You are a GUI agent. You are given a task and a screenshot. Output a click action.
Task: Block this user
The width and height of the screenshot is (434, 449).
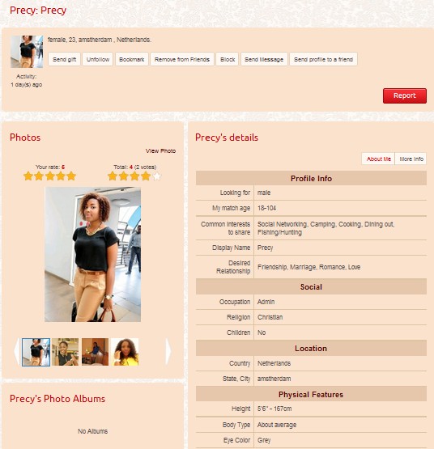coord(228,59)
